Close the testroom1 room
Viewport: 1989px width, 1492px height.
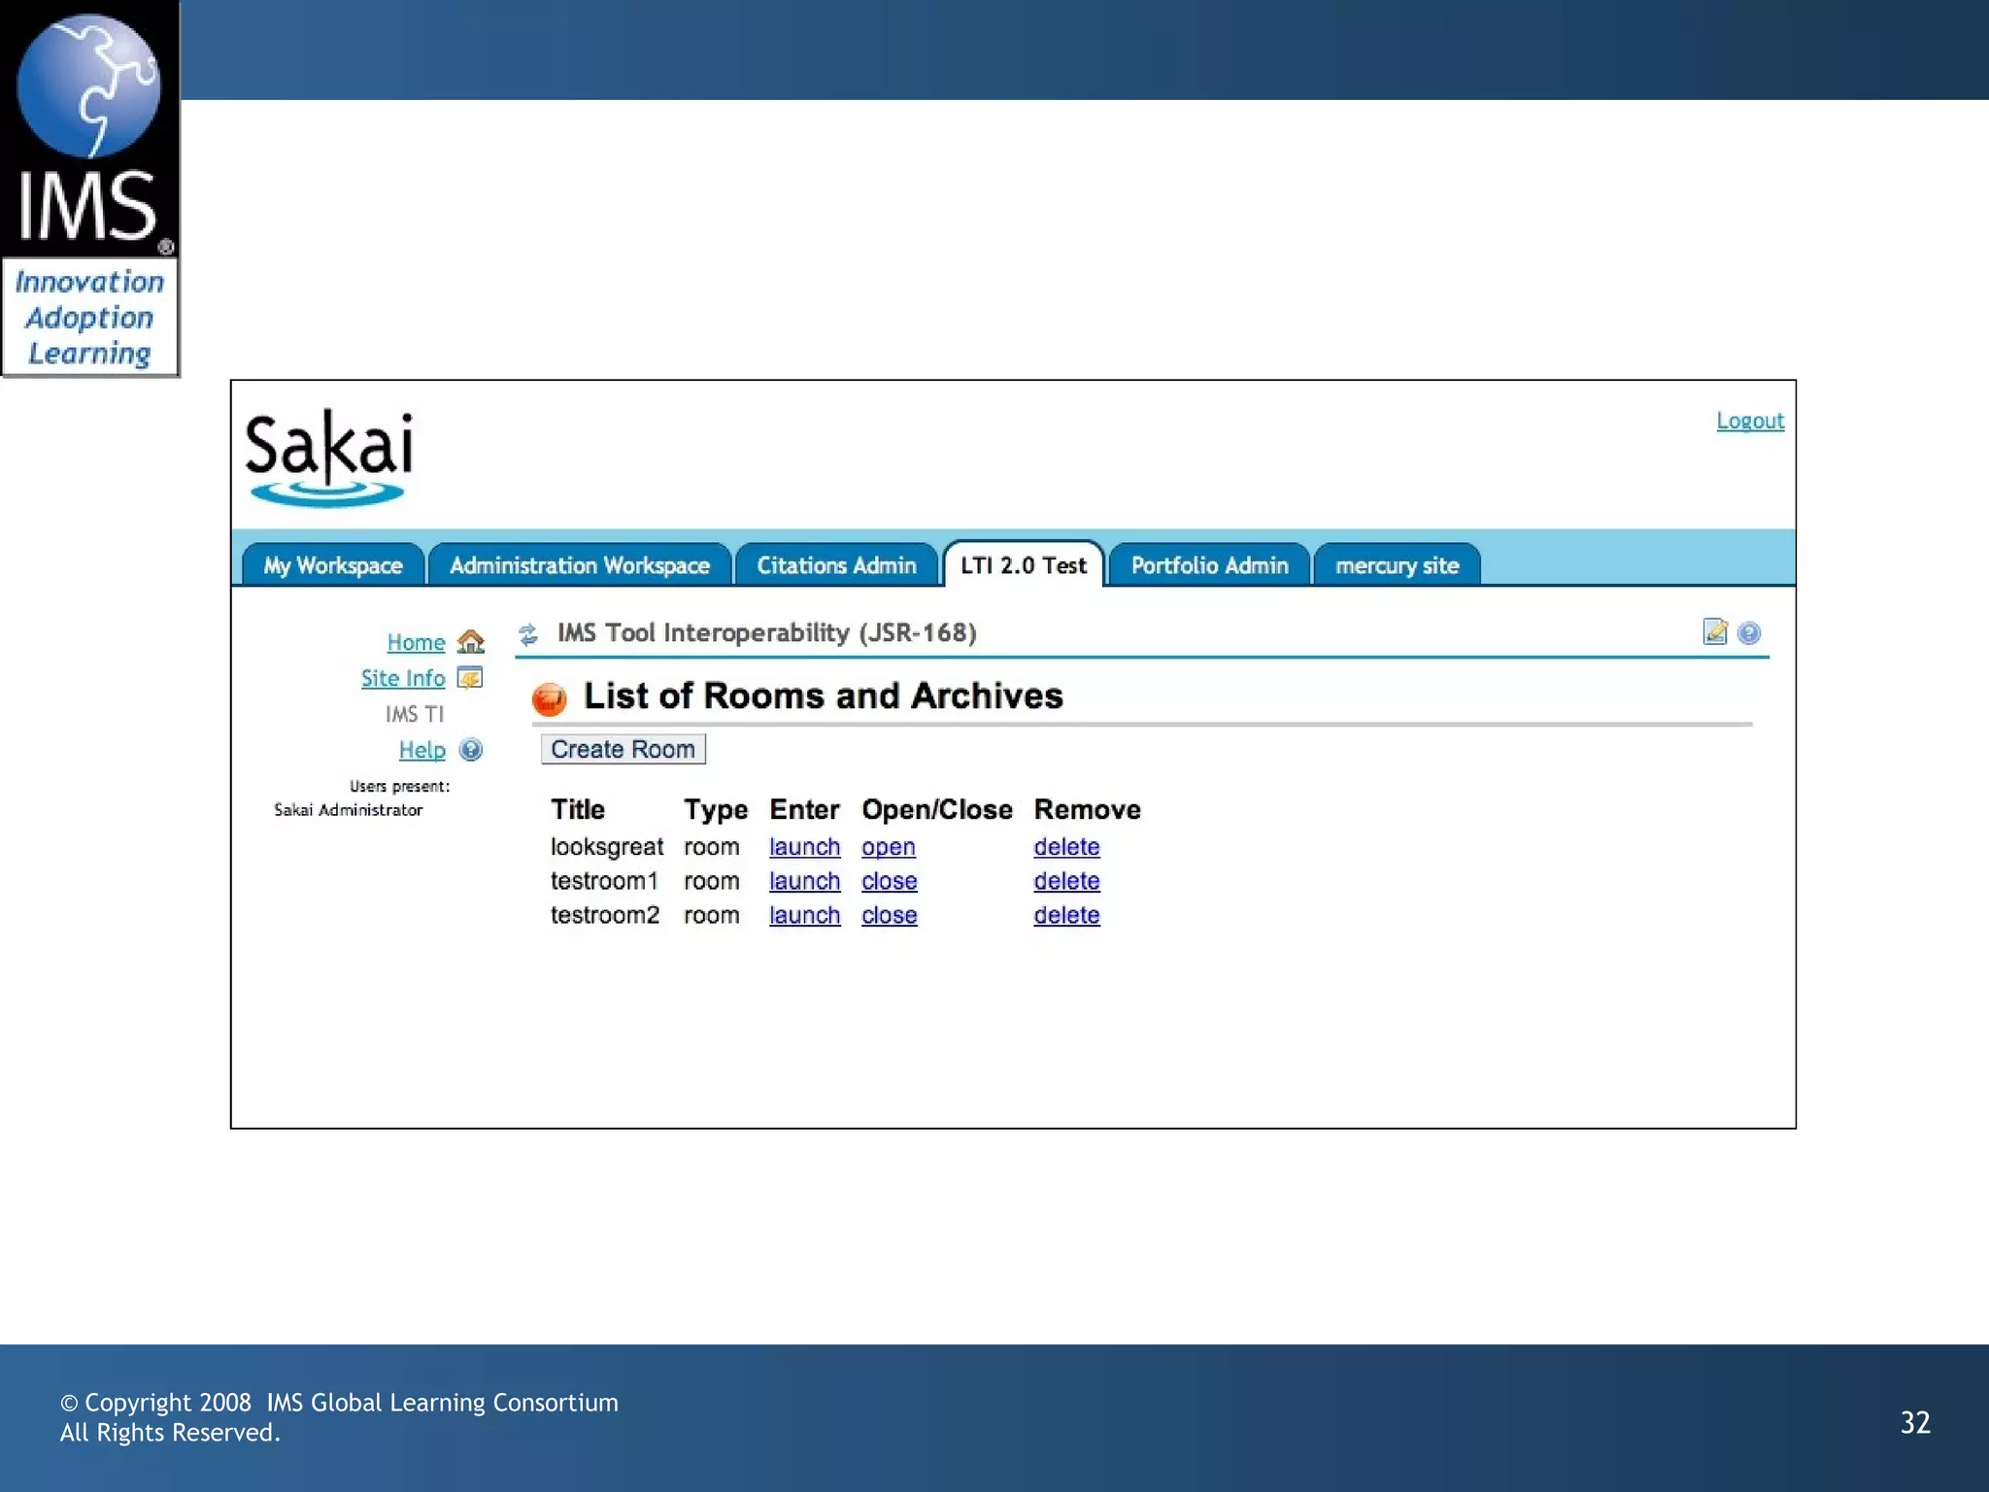click(889, 881)
